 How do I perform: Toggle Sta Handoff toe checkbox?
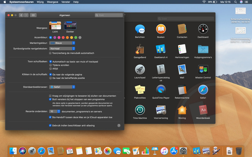pyautogui.click(x=50, y=117)
